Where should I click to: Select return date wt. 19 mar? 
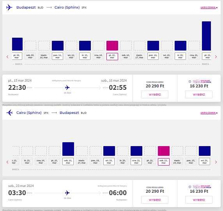(x=109, y=162)
